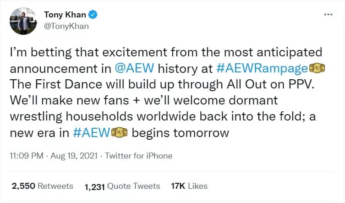View the 2,550 Retweets list
Image resolution: width=345 pixels, height=203 pixels.
43,186
